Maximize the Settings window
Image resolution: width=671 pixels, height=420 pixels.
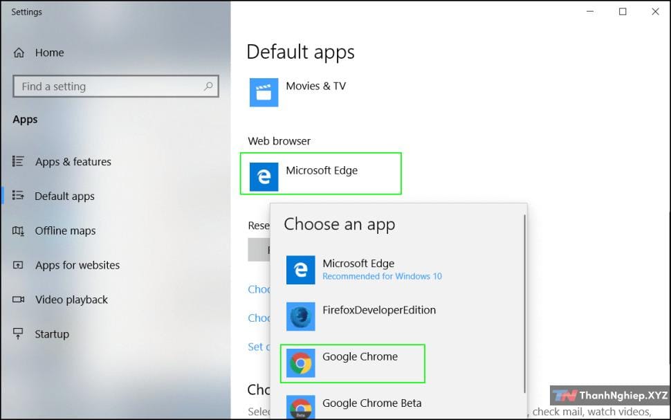[x=623, y=12]
